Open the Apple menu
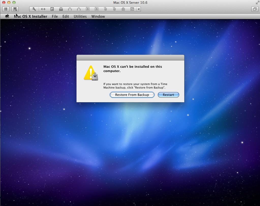 coord(7,16)
